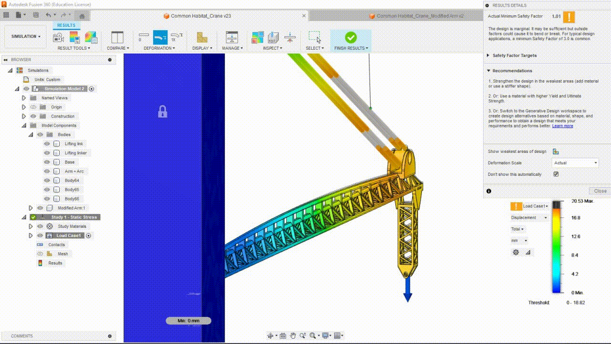Select the Actual deformation scale icon
The image size is (611, 344).
[160, 37]
